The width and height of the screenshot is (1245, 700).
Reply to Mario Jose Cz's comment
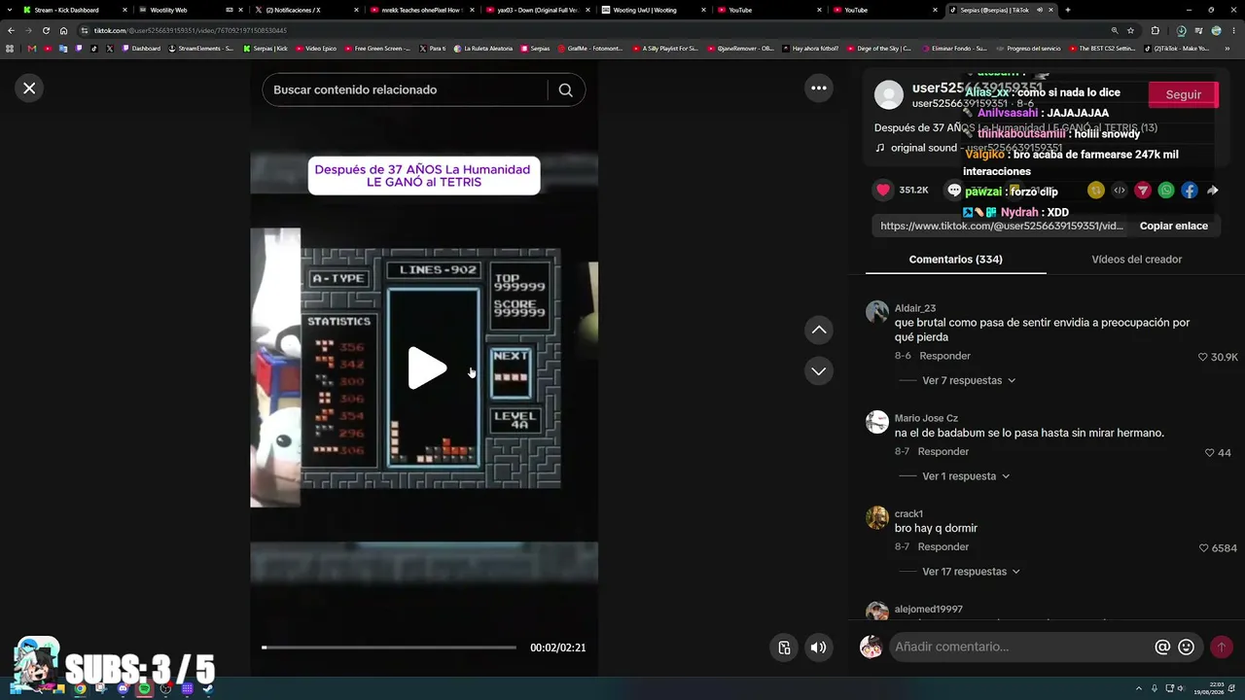coord(943,451)
